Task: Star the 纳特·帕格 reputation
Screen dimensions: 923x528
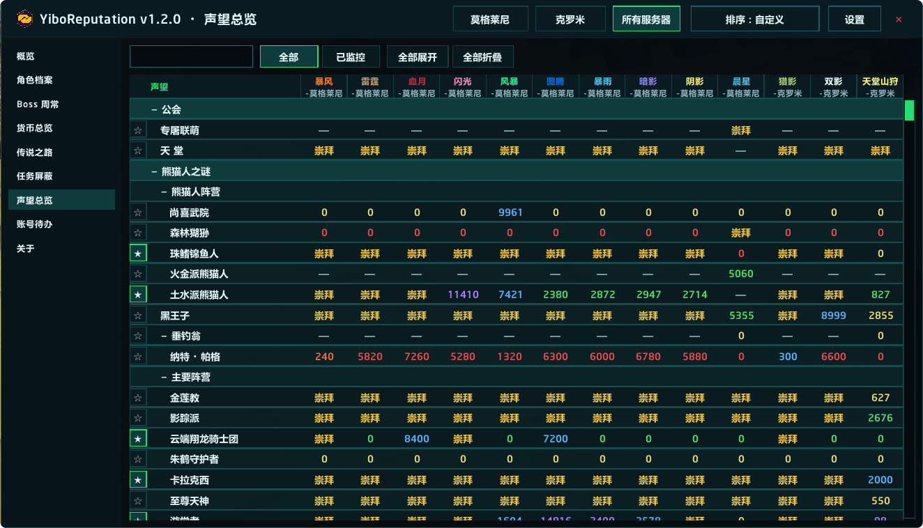Action: click(138, 357)
